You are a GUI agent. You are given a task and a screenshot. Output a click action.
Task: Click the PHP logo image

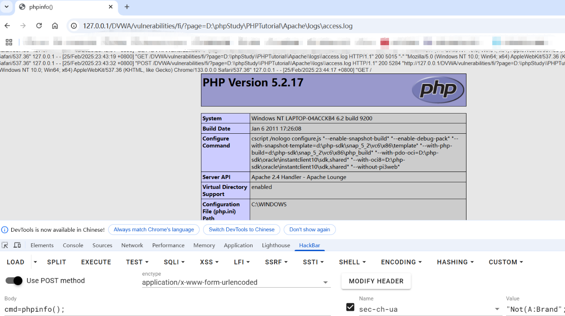pyautogui.click(x=438, y=90)
